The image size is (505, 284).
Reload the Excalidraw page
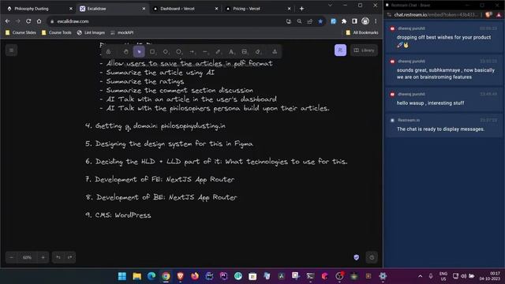pyautogui.click(x=28, y=21)
